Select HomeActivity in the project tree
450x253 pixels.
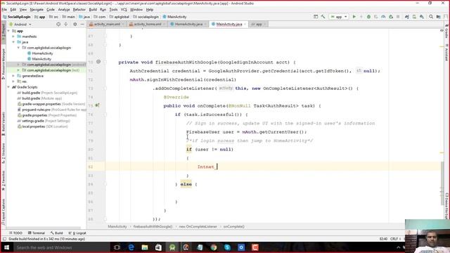[x=42, y=53]
